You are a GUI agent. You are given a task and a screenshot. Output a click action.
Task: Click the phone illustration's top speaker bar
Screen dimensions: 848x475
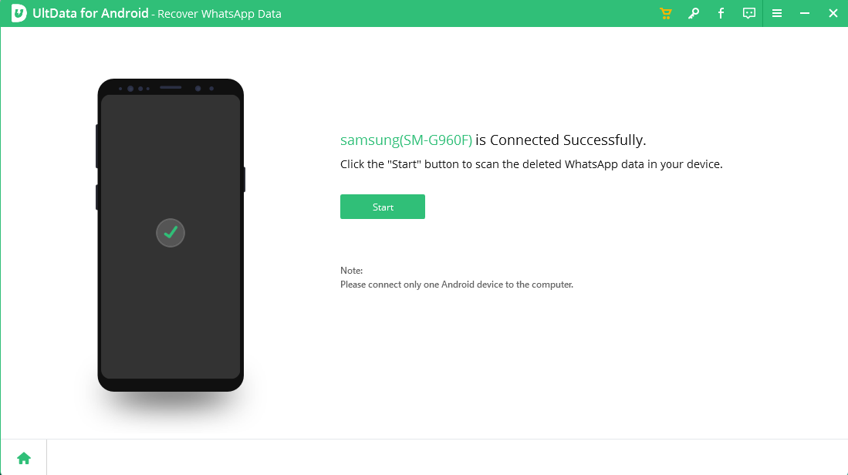click(x=171, y=88)
